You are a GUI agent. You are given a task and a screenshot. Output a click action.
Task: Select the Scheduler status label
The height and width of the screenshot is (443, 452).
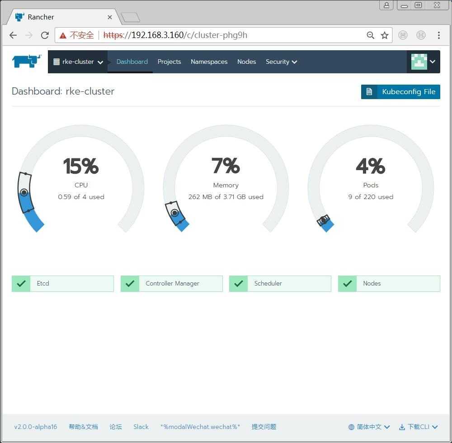[x=268, y=283]
